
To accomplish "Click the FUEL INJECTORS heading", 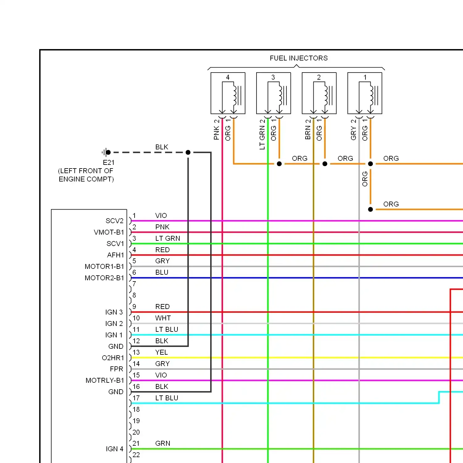I will point(299,58).
